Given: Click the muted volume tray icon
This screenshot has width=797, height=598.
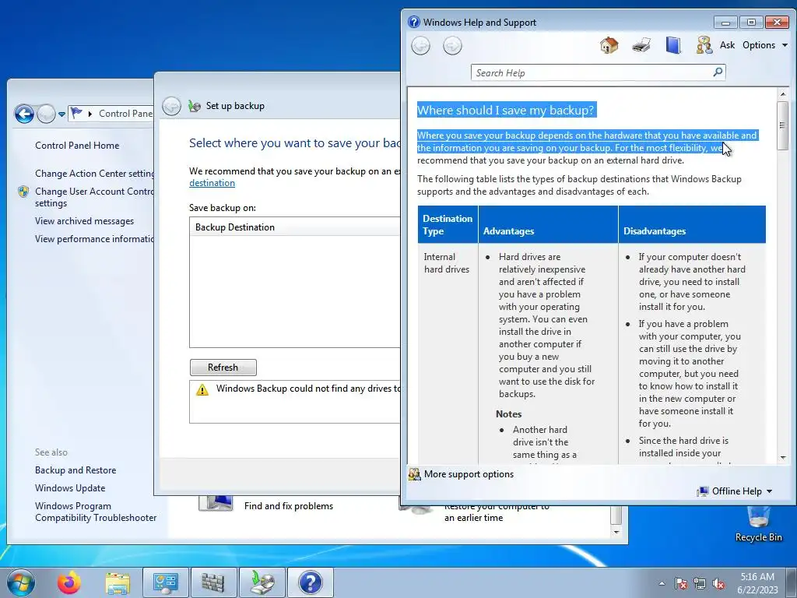Looking at the screenshot, I should 718,583.
